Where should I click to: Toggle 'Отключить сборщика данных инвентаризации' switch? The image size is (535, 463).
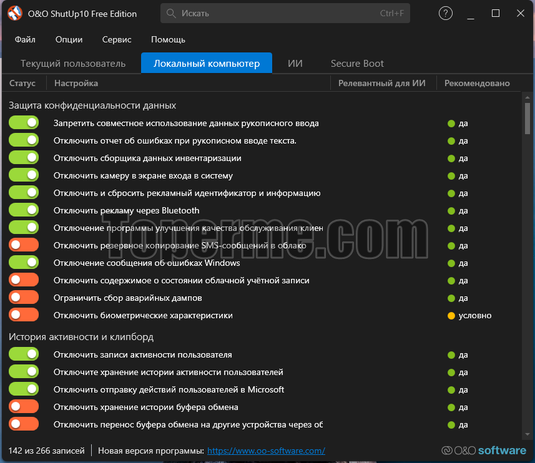coord(24,157)
